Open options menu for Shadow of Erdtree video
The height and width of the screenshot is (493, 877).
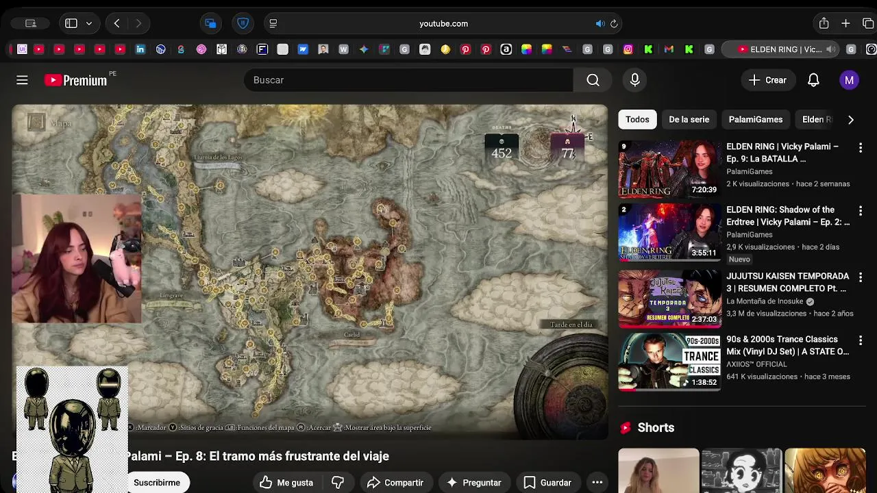click(x=861, y=210)
